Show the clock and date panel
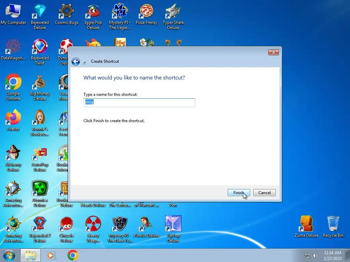Image resolution: width=350 pixels, height=262 pixels. (333, 256)
